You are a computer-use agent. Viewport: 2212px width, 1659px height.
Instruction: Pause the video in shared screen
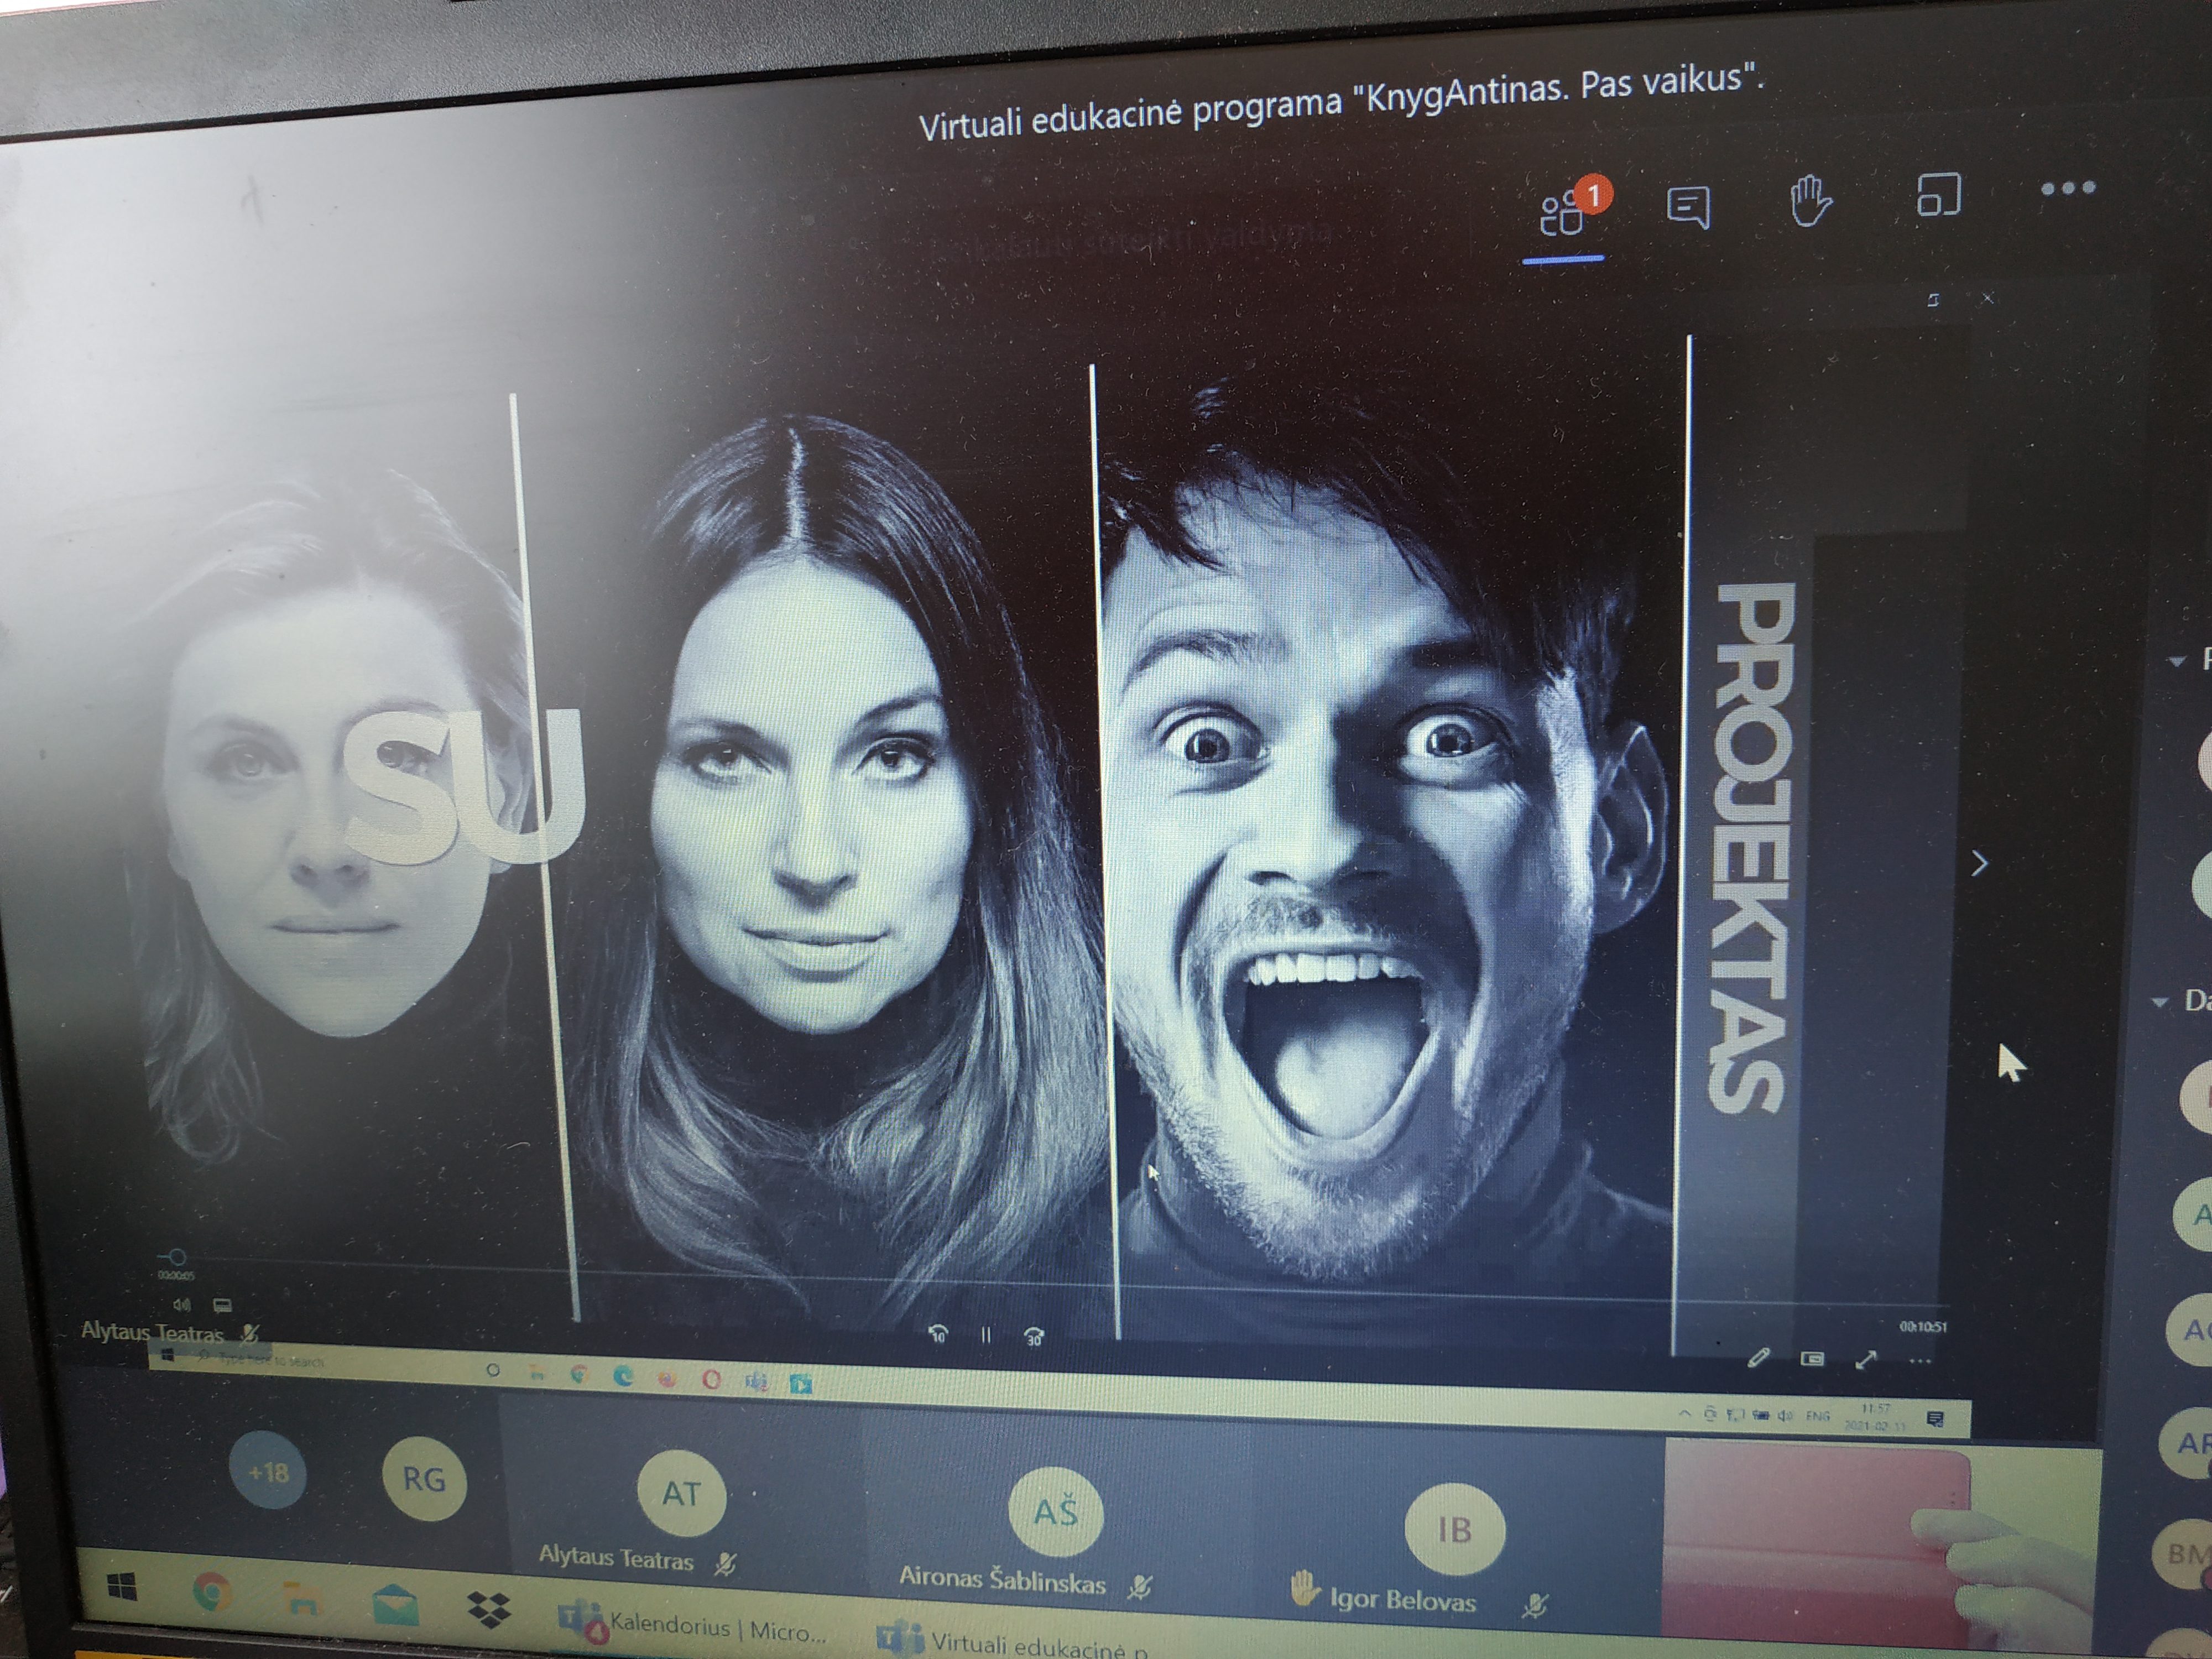[986, 1335]
